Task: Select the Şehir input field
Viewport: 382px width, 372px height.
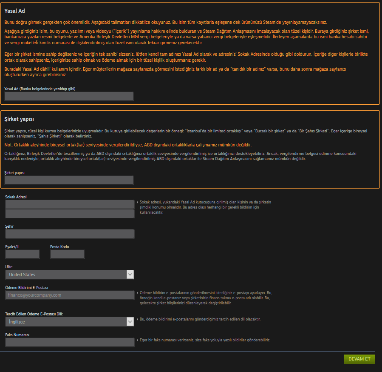Action: click(70, 234)
